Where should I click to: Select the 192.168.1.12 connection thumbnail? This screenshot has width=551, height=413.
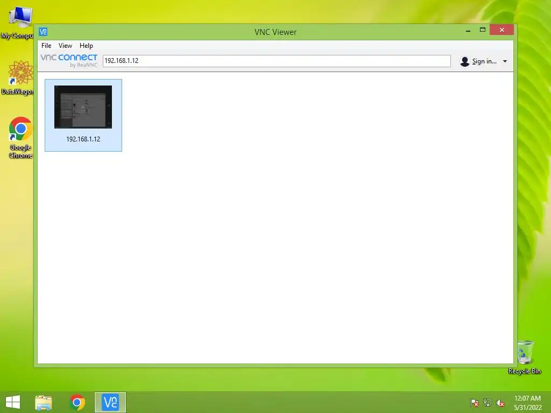[x=83, y=107]
